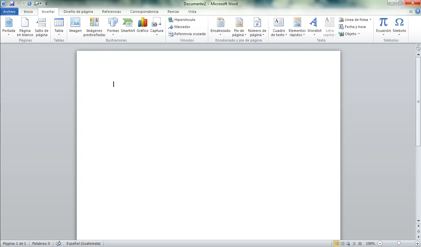Open the Undo history dropdown arrow
Image resolution: width=421 pixels, height=247 pixels.
(24, 4)
